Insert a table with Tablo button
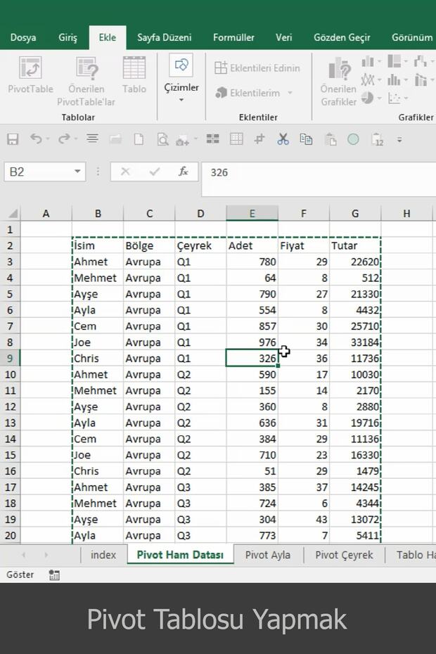 [134, 76]
